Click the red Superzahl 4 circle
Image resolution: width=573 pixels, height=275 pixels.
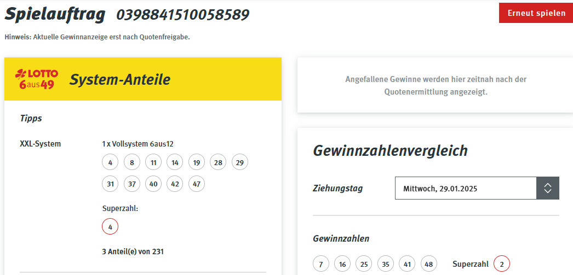110,227
